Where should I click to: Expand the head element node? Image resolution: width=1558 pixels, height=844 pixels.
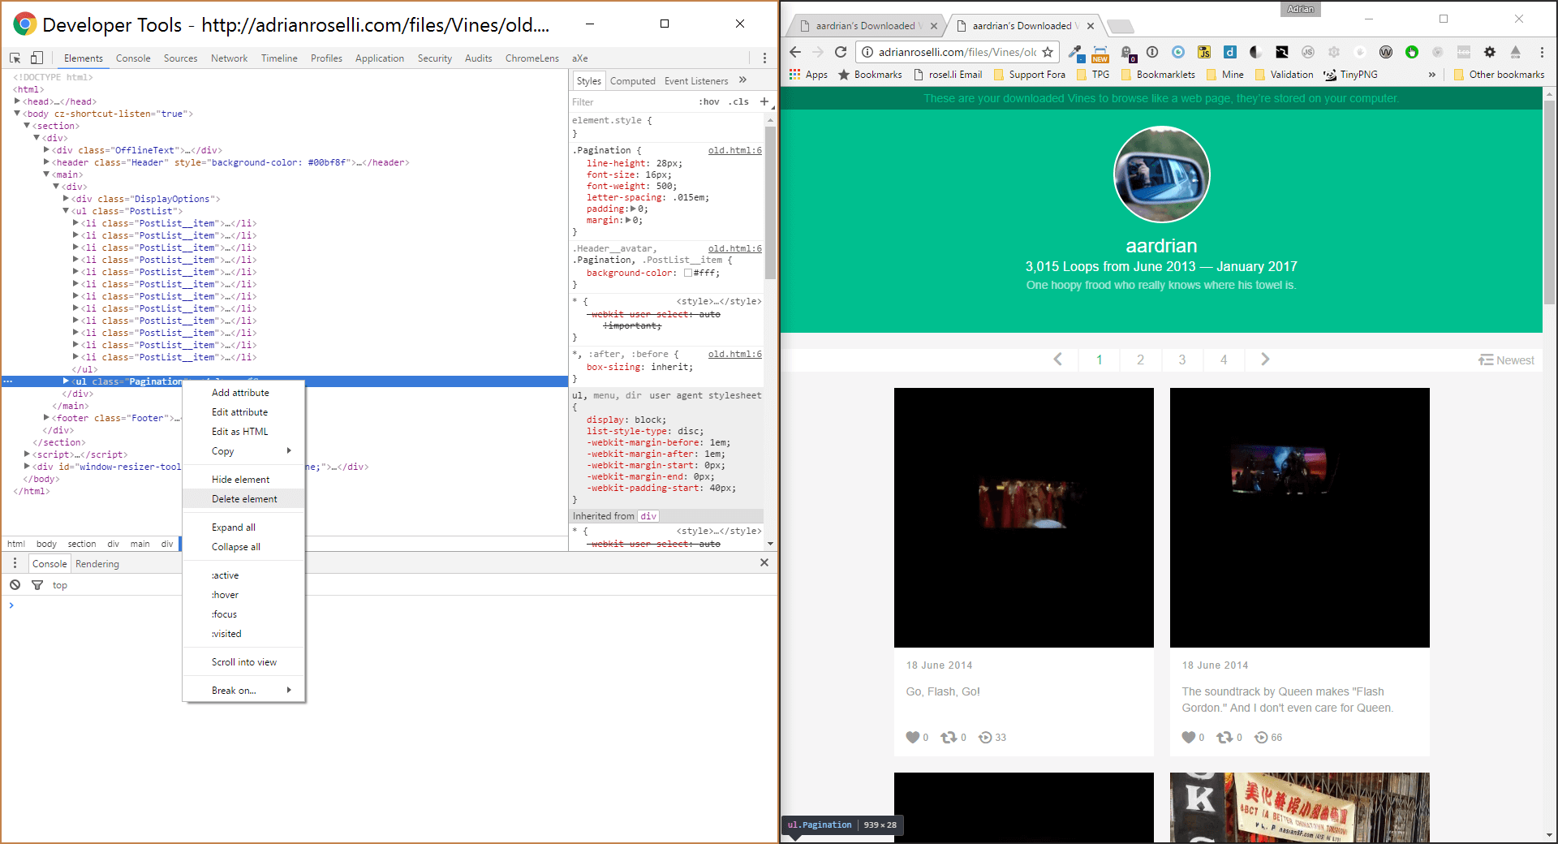click(17, 101)
